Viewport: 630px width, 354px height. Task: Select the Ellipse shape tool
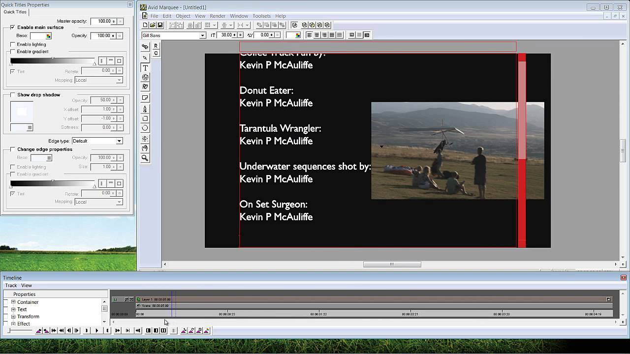(145, 128)
